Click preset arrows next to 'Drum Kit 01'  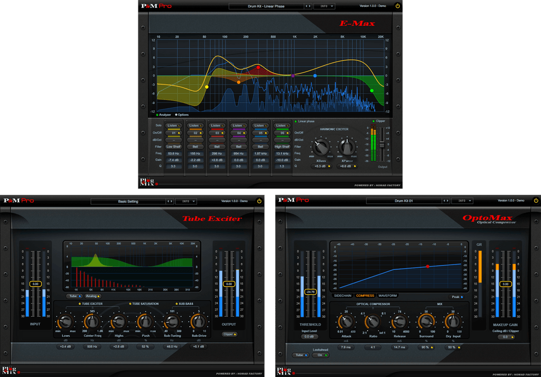pos(446,201)
